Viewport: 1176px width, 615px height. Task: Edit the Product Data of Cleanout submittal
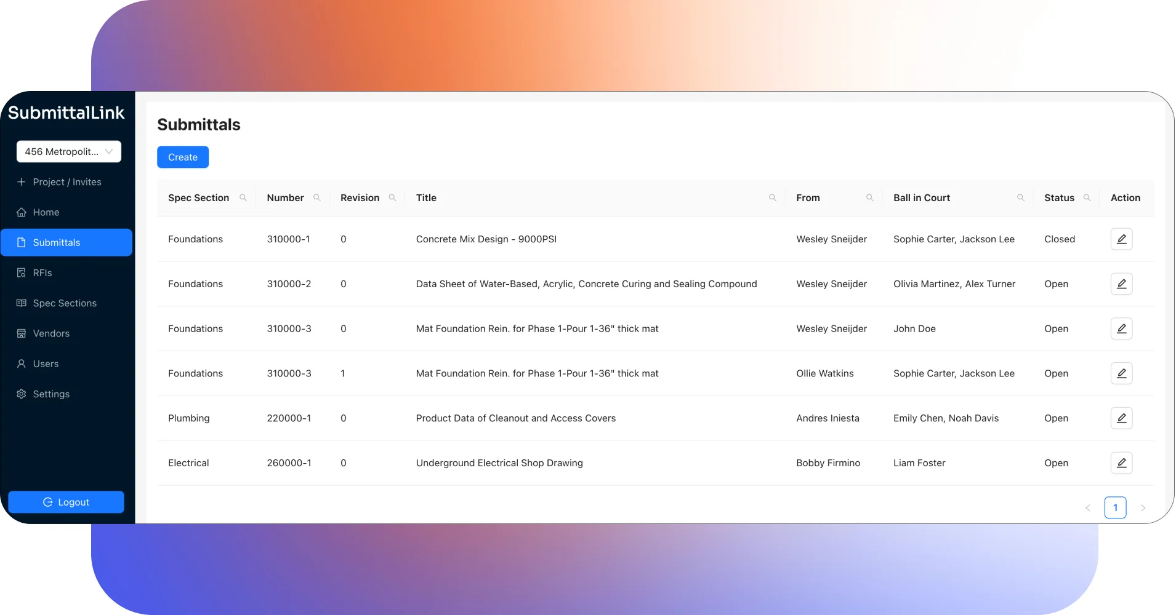(x=1121, y=418)
